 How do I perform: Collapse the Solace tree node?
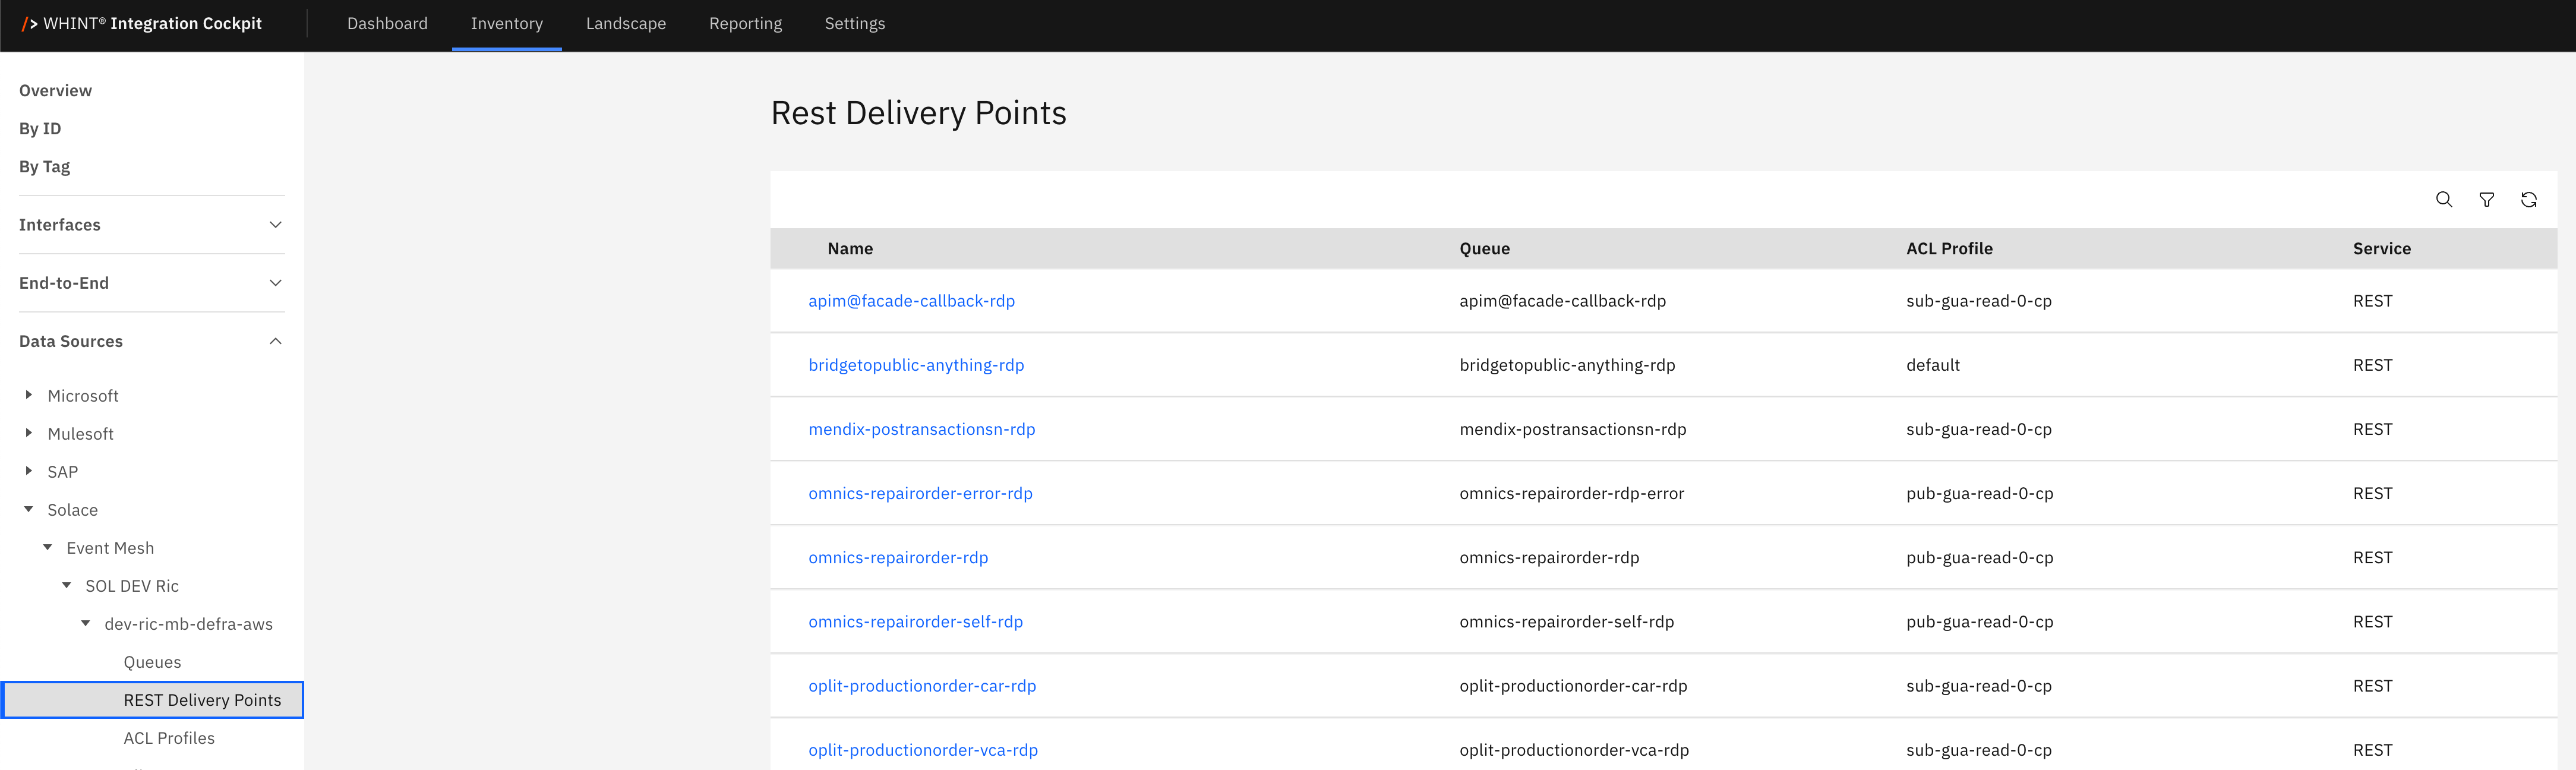(29, 509)
